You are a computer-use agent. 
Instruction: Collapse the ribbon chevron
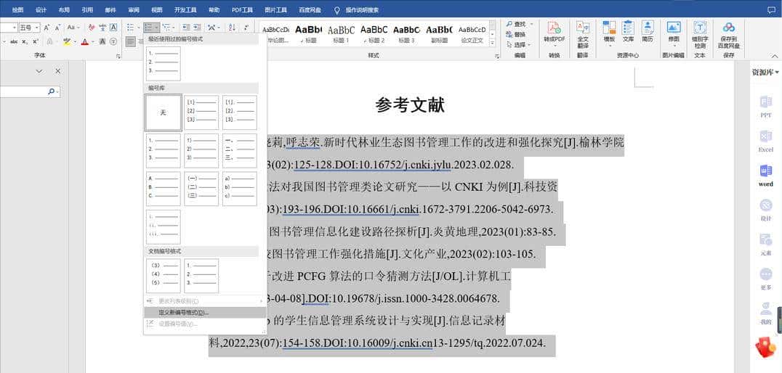pyautogui.click(x=775, y=56)
